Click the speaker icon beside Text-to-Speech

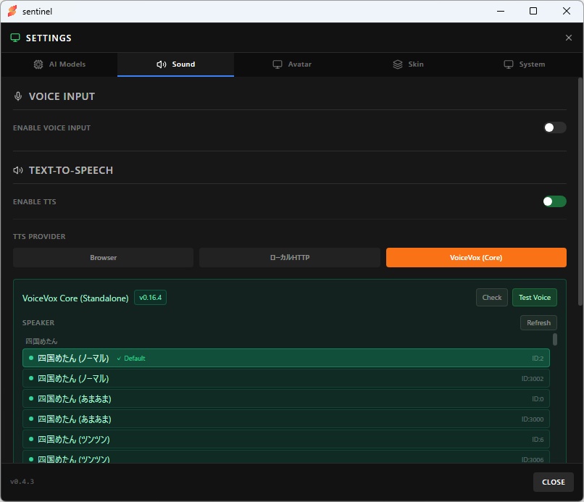[18, 170]
